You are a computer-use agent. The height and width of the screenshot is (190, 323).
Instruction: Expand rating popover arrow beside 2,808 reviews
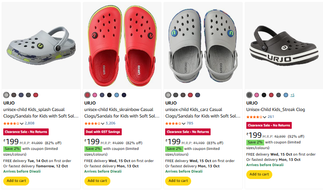coord(22,123)
